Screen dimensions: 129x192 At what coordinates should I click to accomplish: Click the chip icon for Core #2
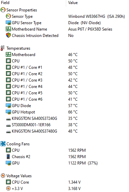coord(8,74)
